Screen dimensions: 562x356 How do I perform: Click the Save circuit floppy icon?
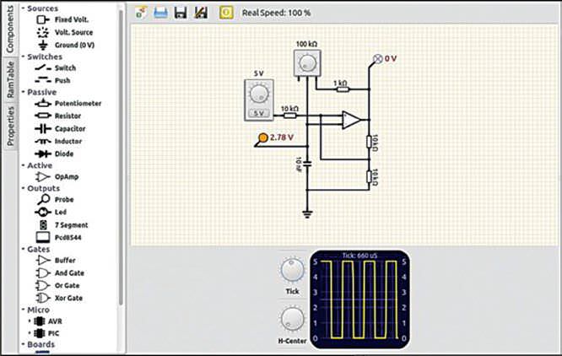[x=180, y=13]
